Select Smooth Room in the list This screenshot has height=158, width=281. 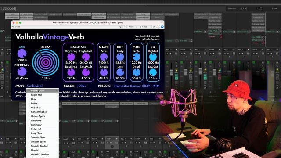click(x=43, y=142)
